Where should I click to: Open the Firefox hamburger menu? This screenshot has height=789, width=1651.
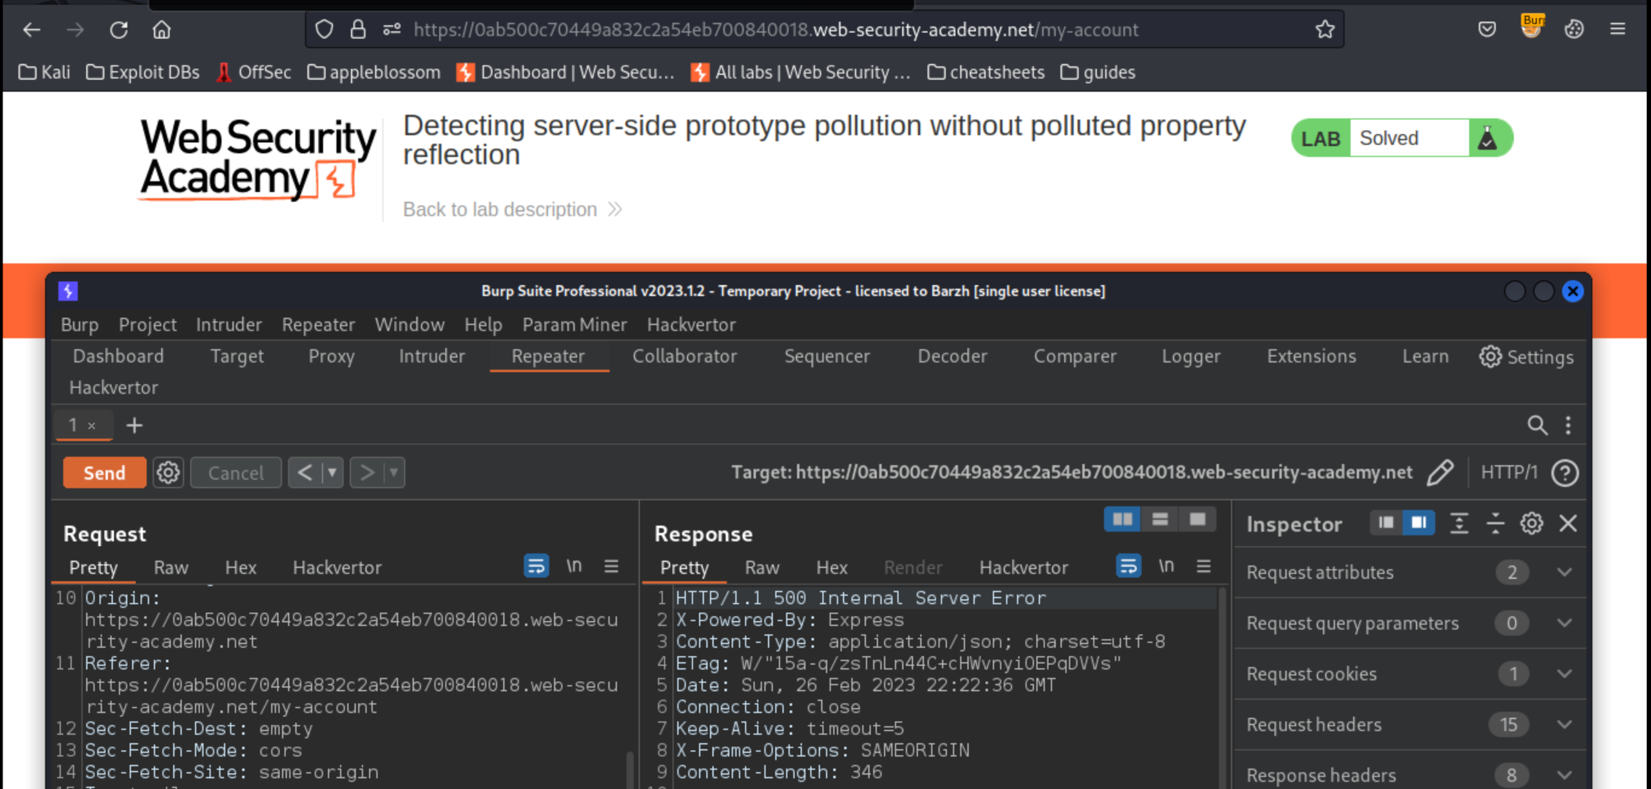[1617, 29]
